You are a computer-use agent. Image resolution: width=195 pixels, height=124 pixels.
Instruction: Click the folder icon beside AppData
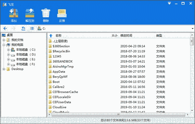tap(50, 71)
